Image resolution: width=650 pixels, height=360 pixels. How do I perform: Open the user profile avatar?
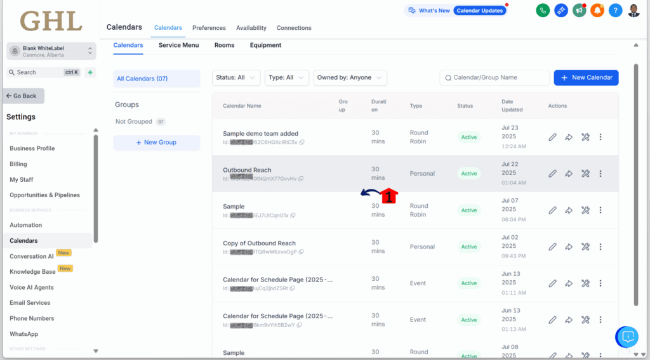[x=634, y=10]
